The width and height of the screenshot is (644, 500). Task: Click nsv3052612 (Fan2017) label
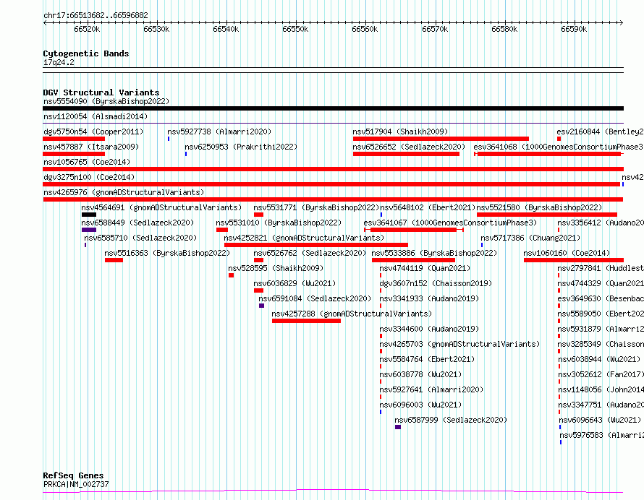[601, 374]
